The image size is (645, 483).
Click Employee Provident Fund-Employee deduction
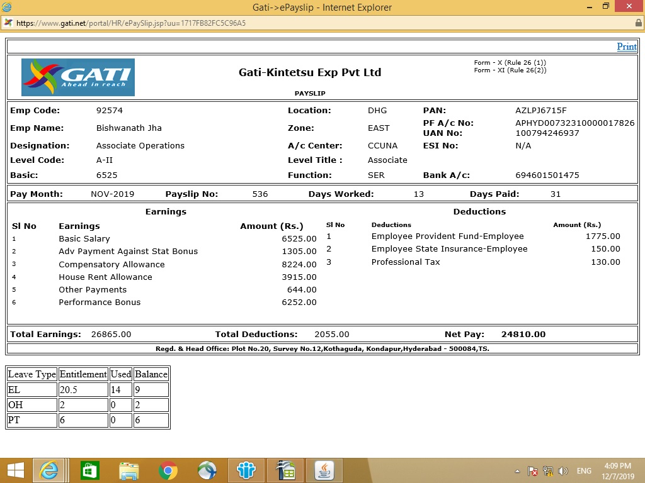[x=448, y=236]
